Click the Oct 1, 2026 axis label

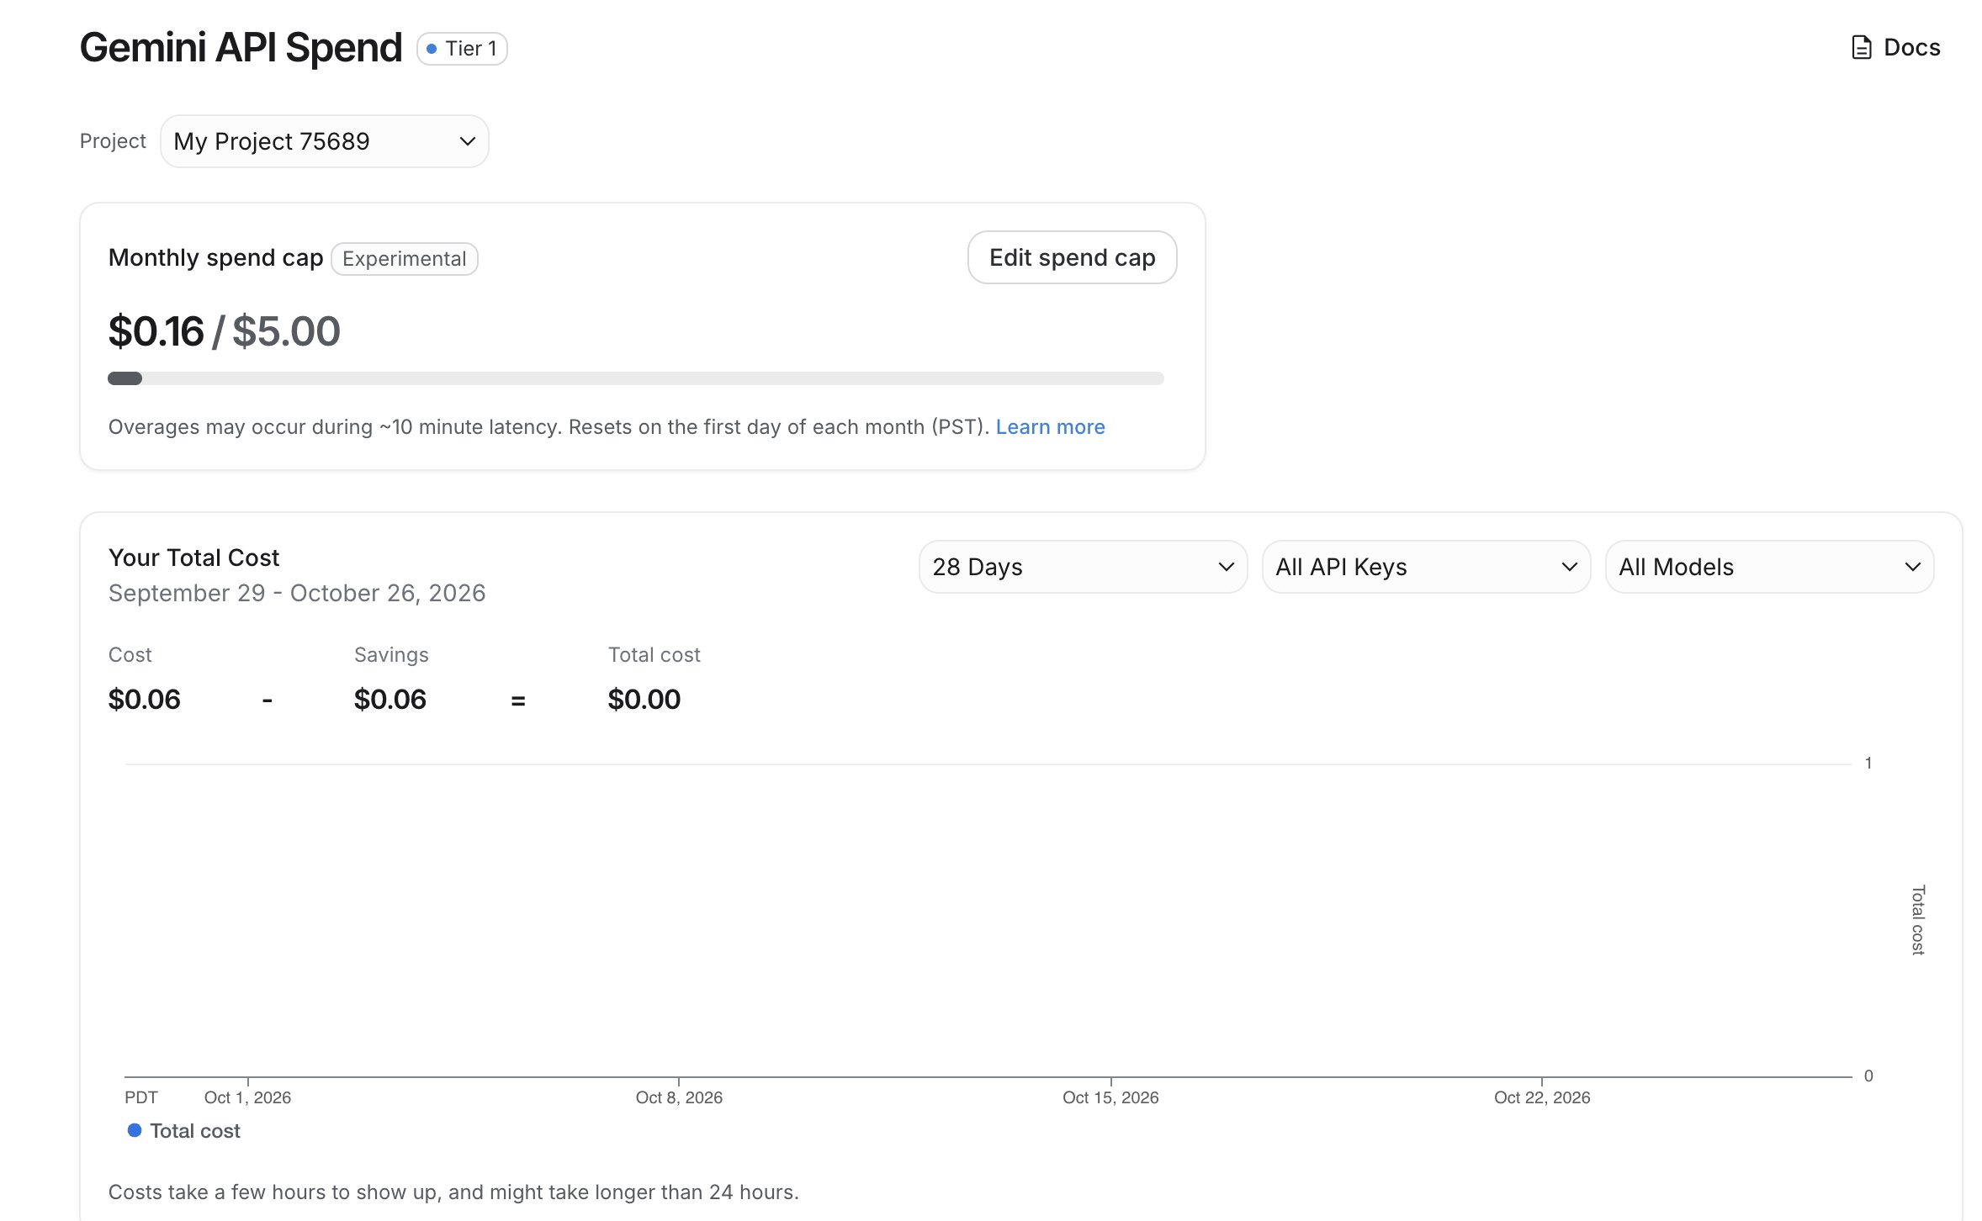247,1097
